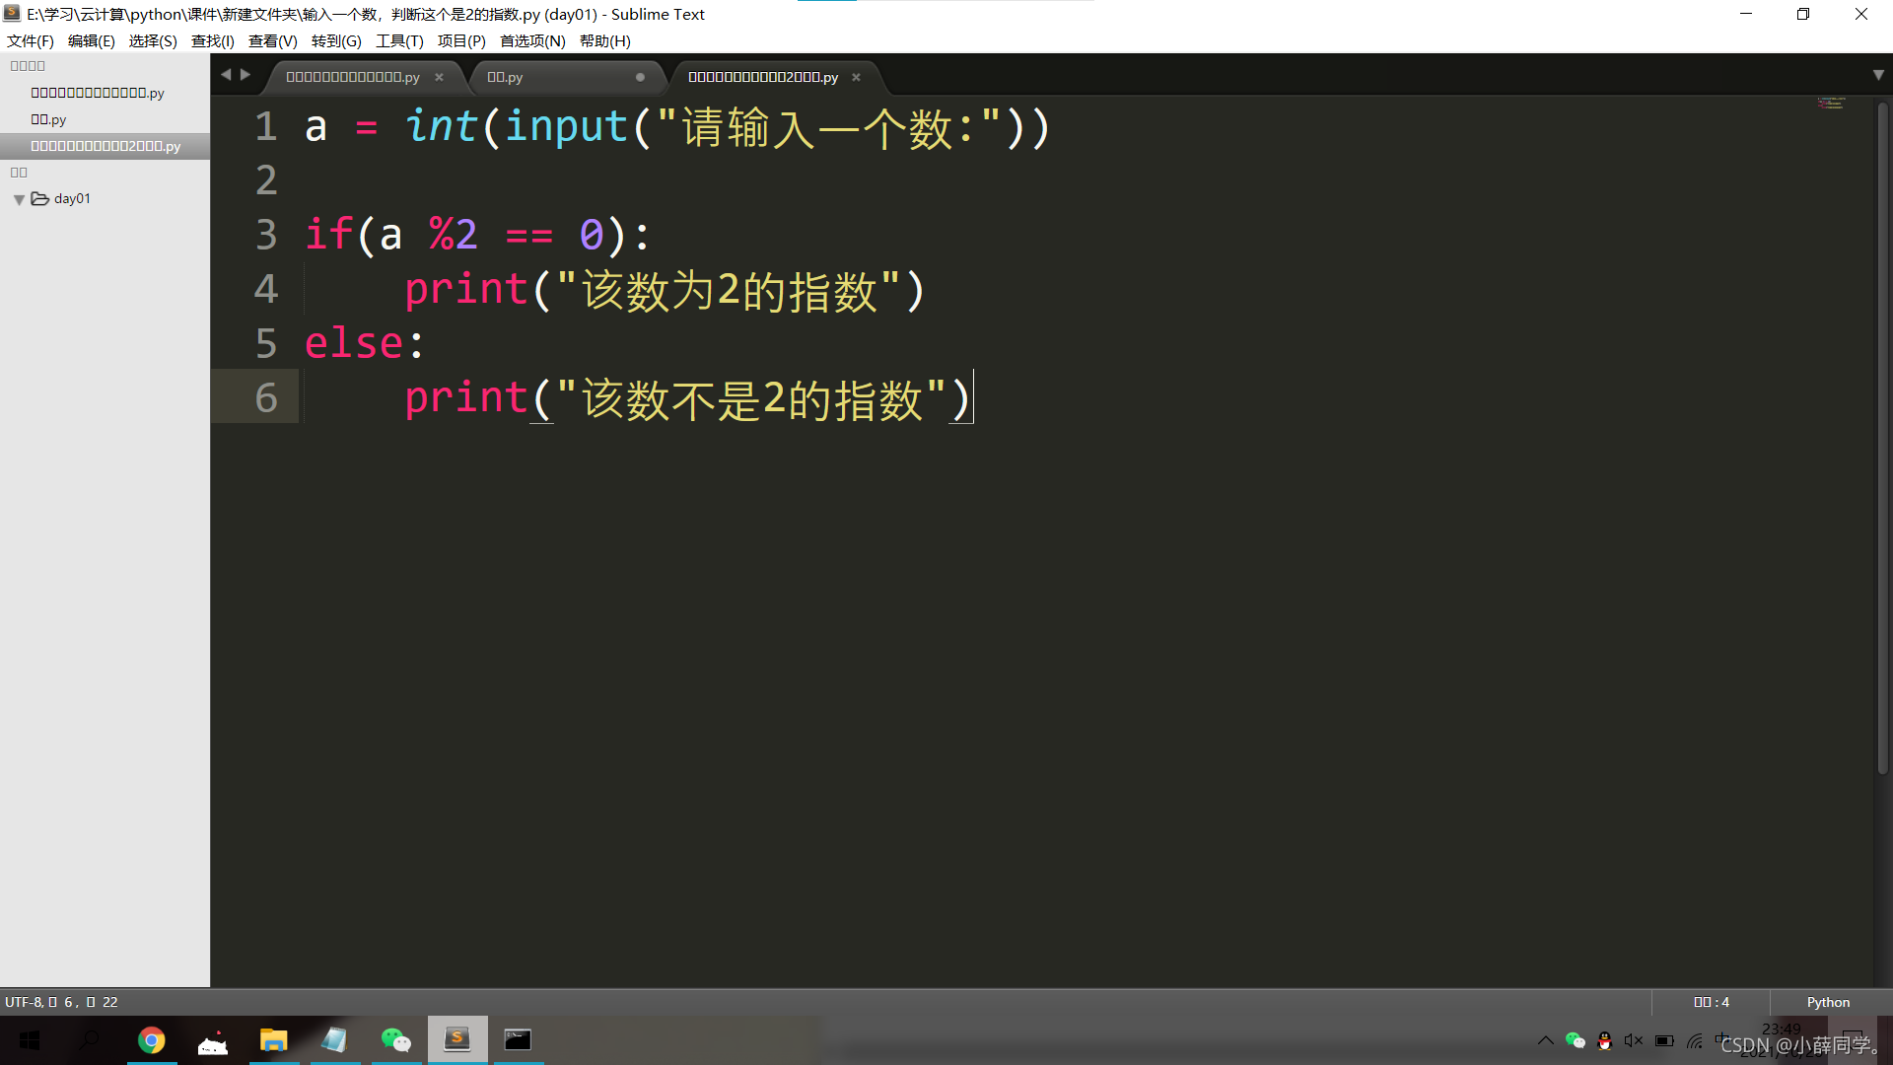Minimize the Sublime Text window

[1746, 14]
